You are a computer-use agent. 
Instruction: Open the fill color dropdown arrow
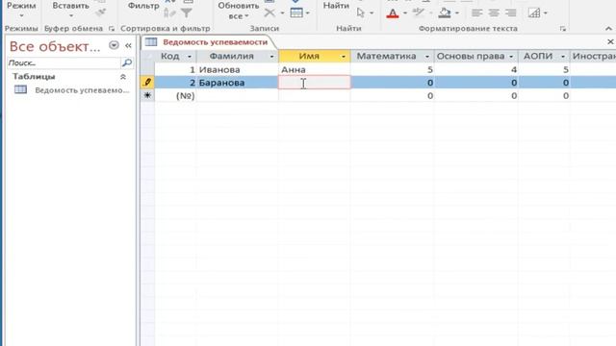point(457,13)
